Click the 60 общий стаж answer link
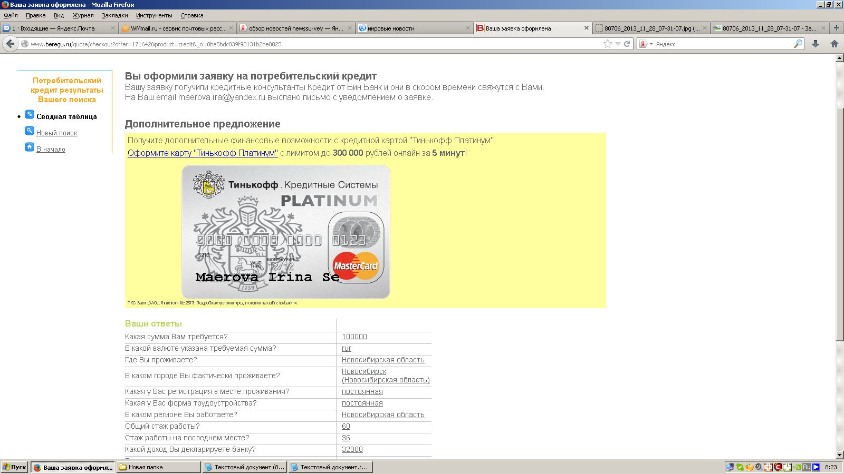Viewport: 844px width, 474px height. (x=346, y=427)
